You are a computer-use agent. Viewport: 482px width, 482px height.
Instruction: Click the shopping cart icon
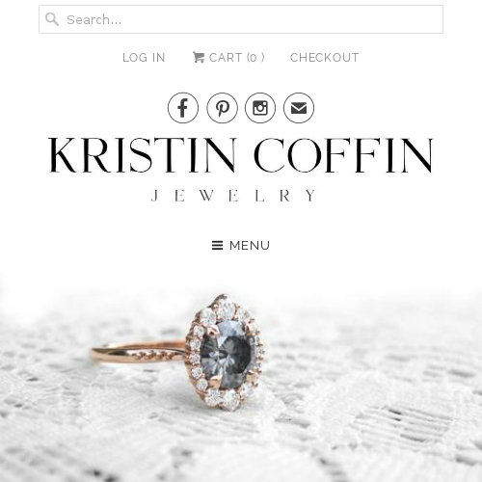tap(199, 58)
